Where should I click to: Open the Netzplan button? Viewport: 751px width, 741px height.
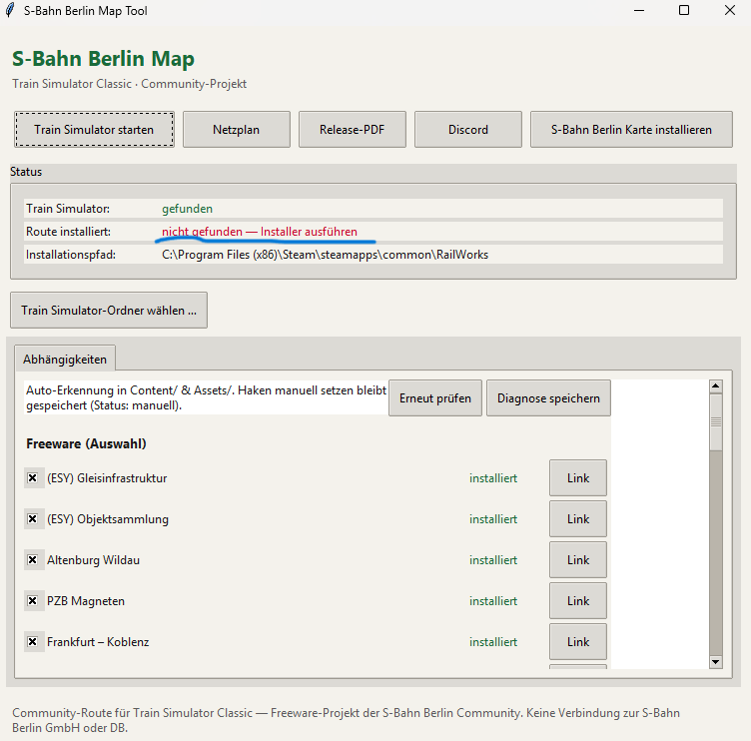(x=236, y=130)
